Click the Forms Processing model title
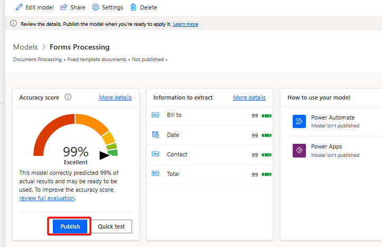Viewport: 382px width, 247px height. [79, 47]
